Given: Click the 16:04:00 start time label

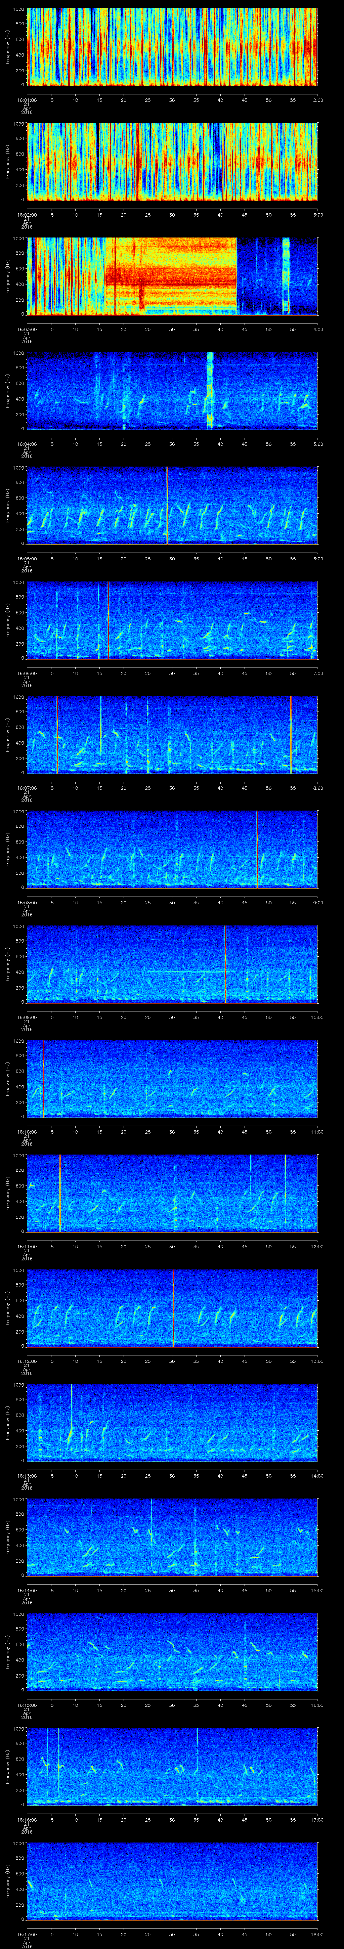Looking at the screenshot, I should coord(27,443).
